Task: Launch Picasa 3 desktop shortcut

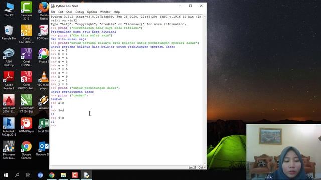Action: tap(44, 56)
